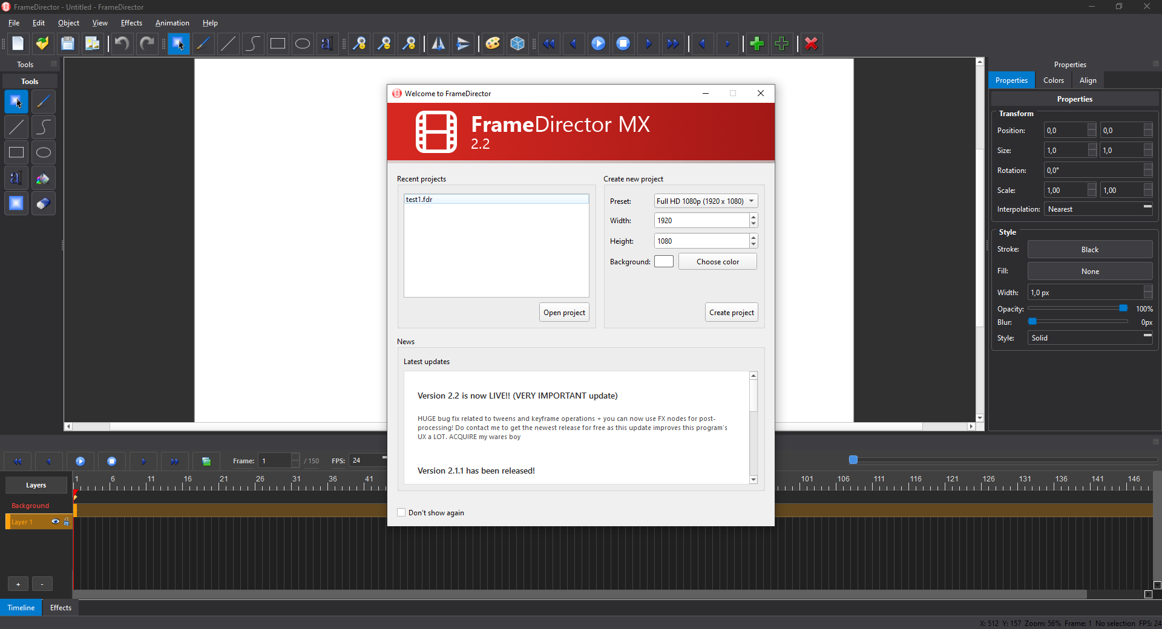Open the color palette toolbar icon
Viewport: 1162px width, 629px height.
tap(493, 44)
